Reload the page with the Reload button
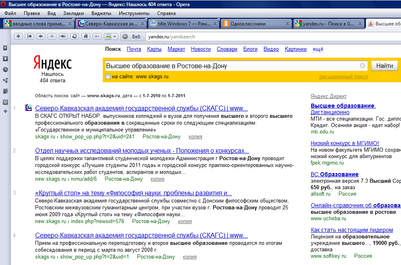Screen dimensions: 401x265 [x=75, y=36]
